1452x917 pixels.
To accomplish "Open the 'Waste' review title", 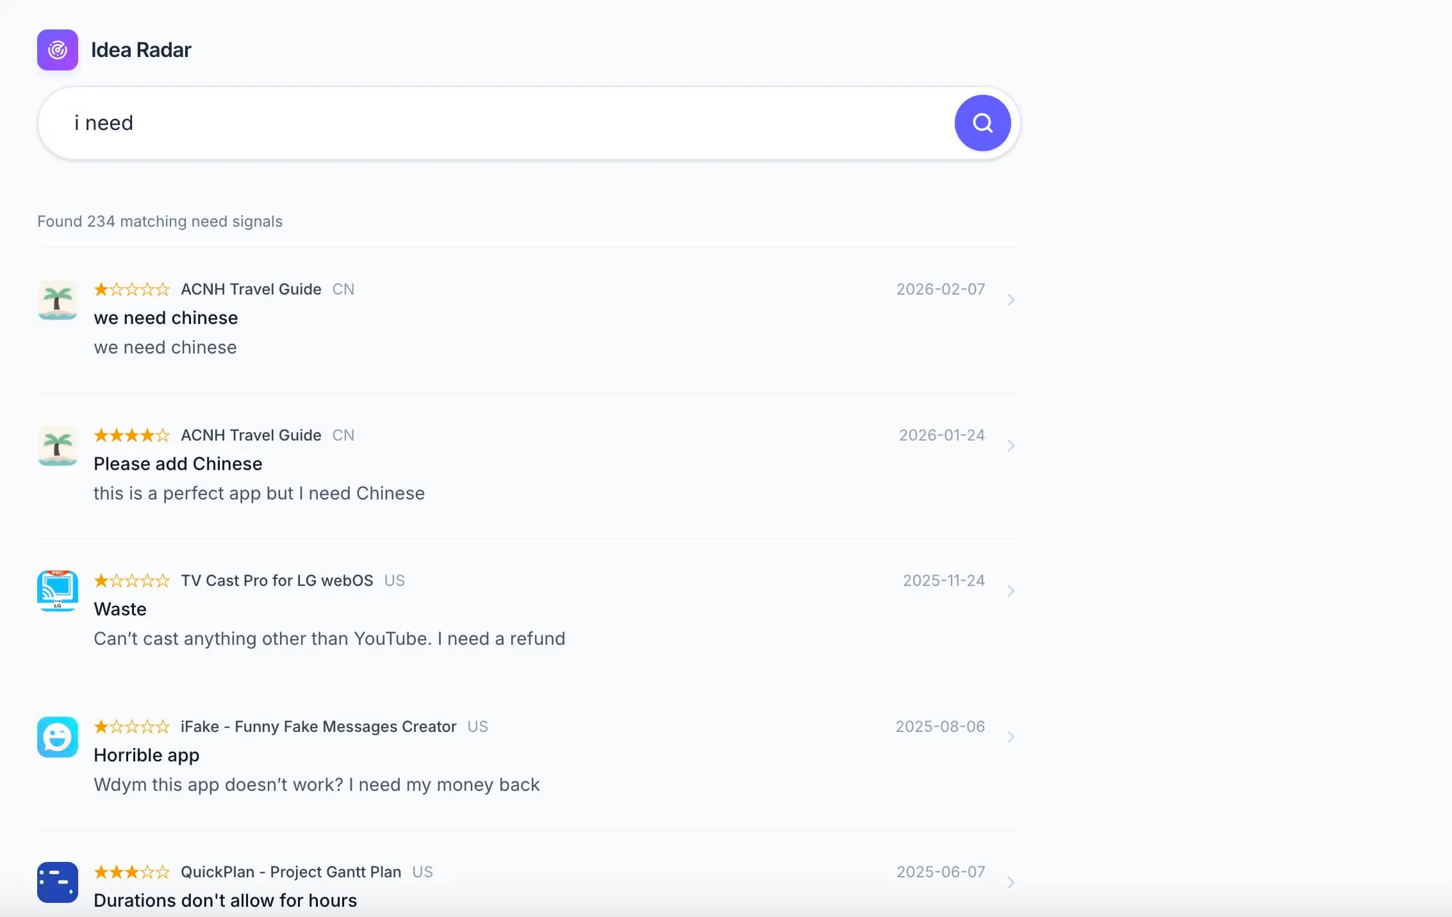I will [120, 609].
